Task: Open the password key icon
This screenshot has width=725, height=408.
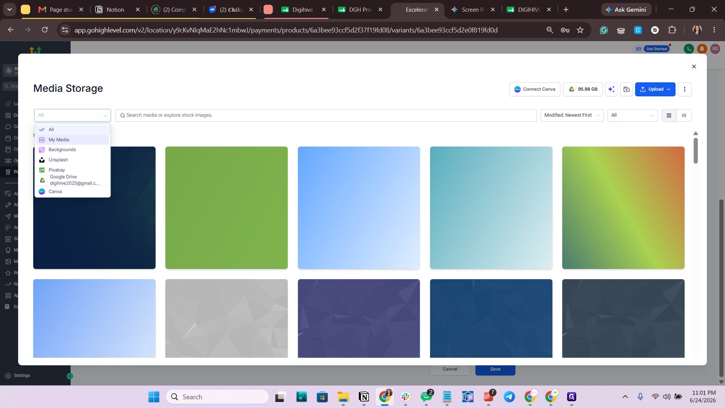Action: 565,30
